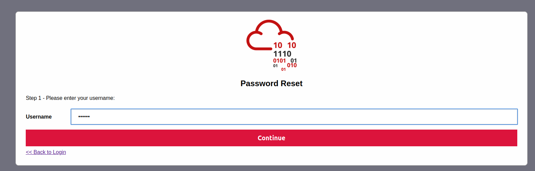Screen dimensions: 535x171
Task: Focus the Username input field
Action: 294,117
